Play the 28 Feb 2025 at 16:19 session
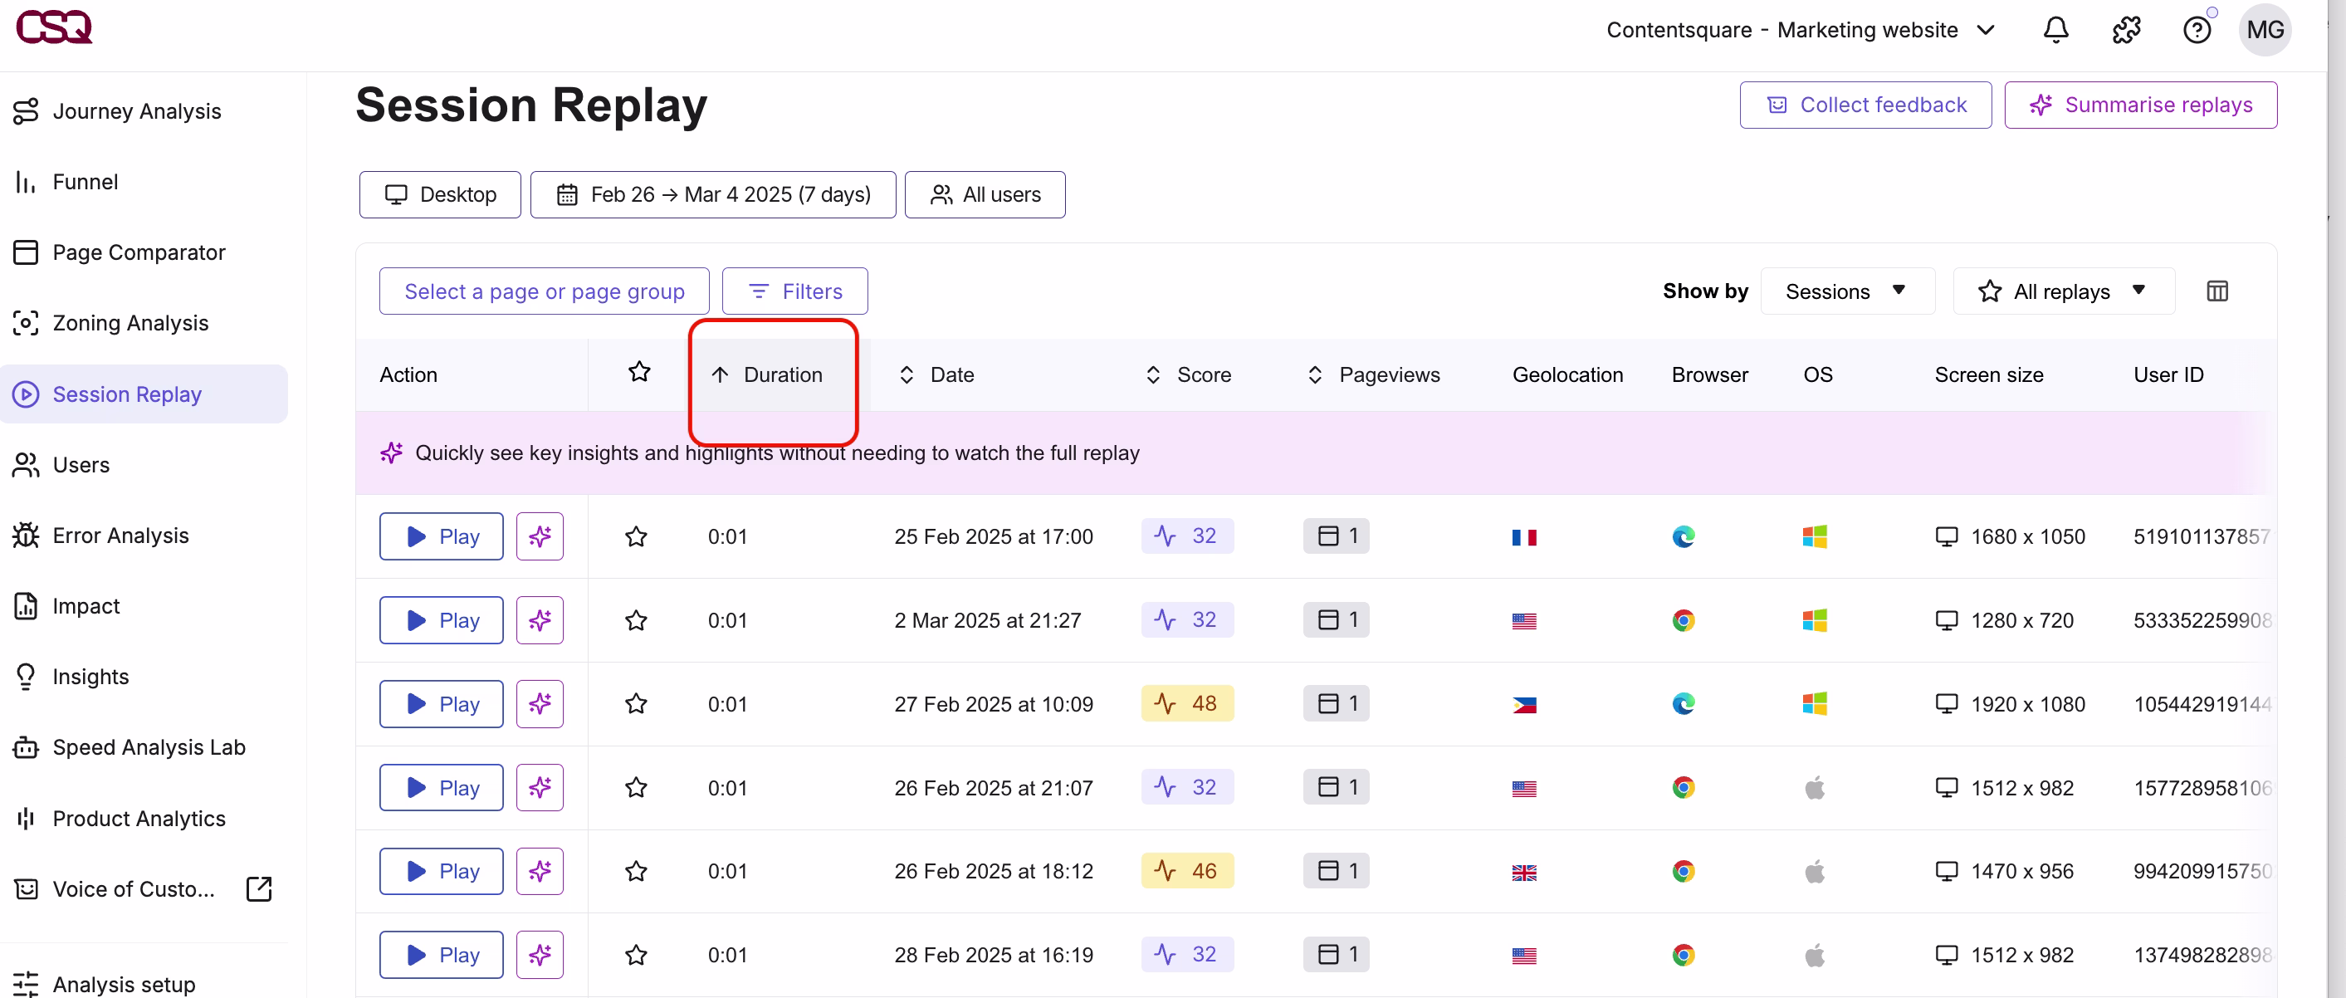Image resolution: width=2346 pixels, height=998 pixels. (441, 954)
